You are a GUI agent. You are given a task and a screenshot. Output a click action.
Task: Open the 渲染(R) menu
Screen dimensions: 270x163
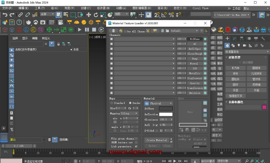tap(162, 8)
